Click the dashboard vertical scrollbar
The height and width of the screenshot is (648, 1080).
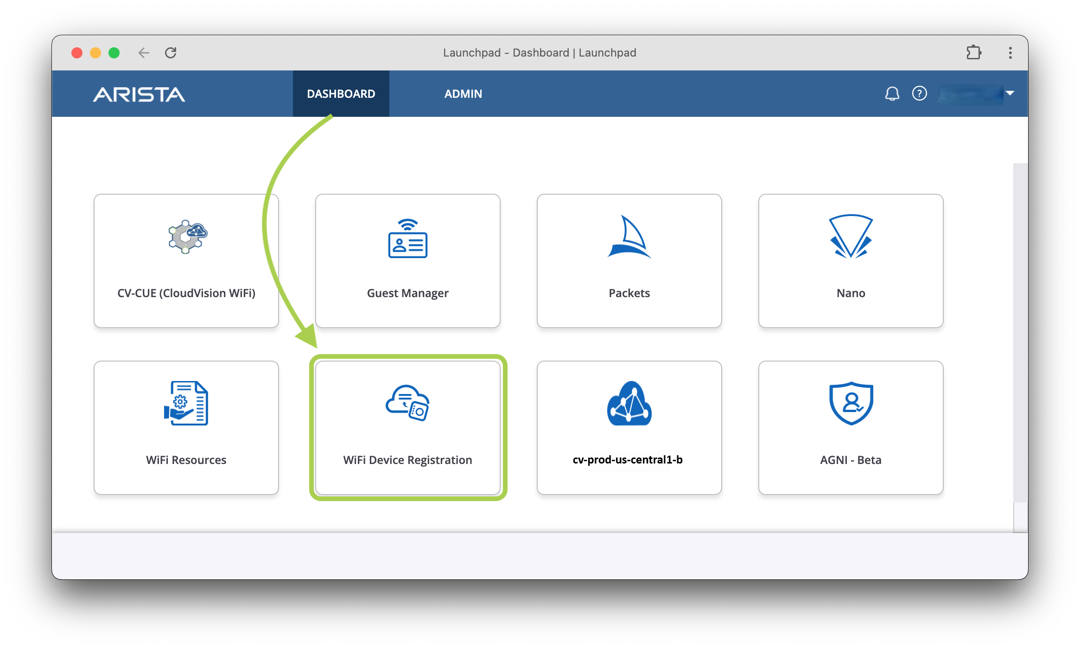pos(1020,334)
